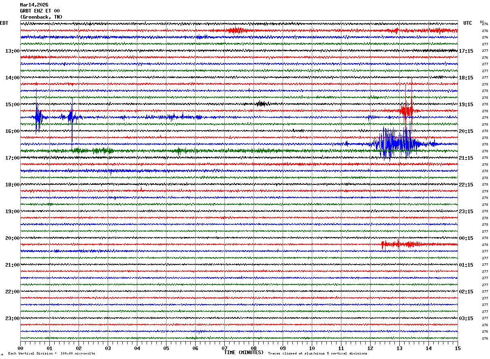Select the 23:00 EDT time label
The width and height of the screenshot is (490, 359).
tap(12, 318)
